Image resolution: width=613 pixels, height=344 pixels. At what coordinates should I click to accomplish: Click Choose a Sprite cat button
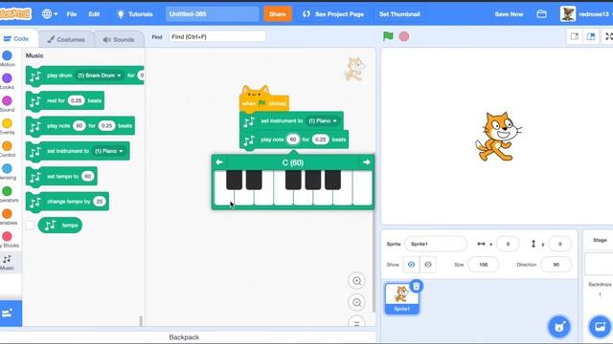tap(559, 327)
